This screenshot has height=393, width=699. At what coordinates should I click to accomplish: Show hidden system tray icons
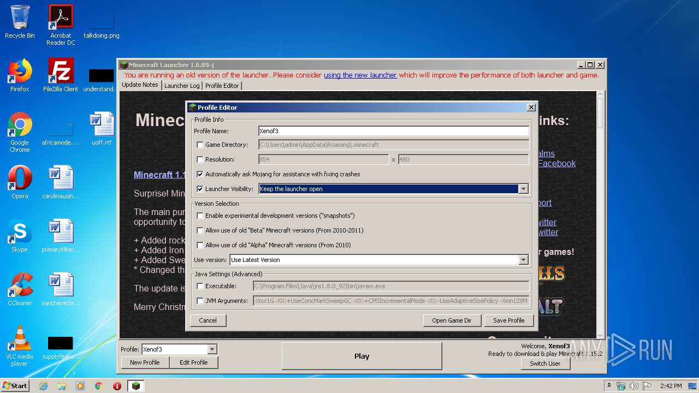point(609,386)
